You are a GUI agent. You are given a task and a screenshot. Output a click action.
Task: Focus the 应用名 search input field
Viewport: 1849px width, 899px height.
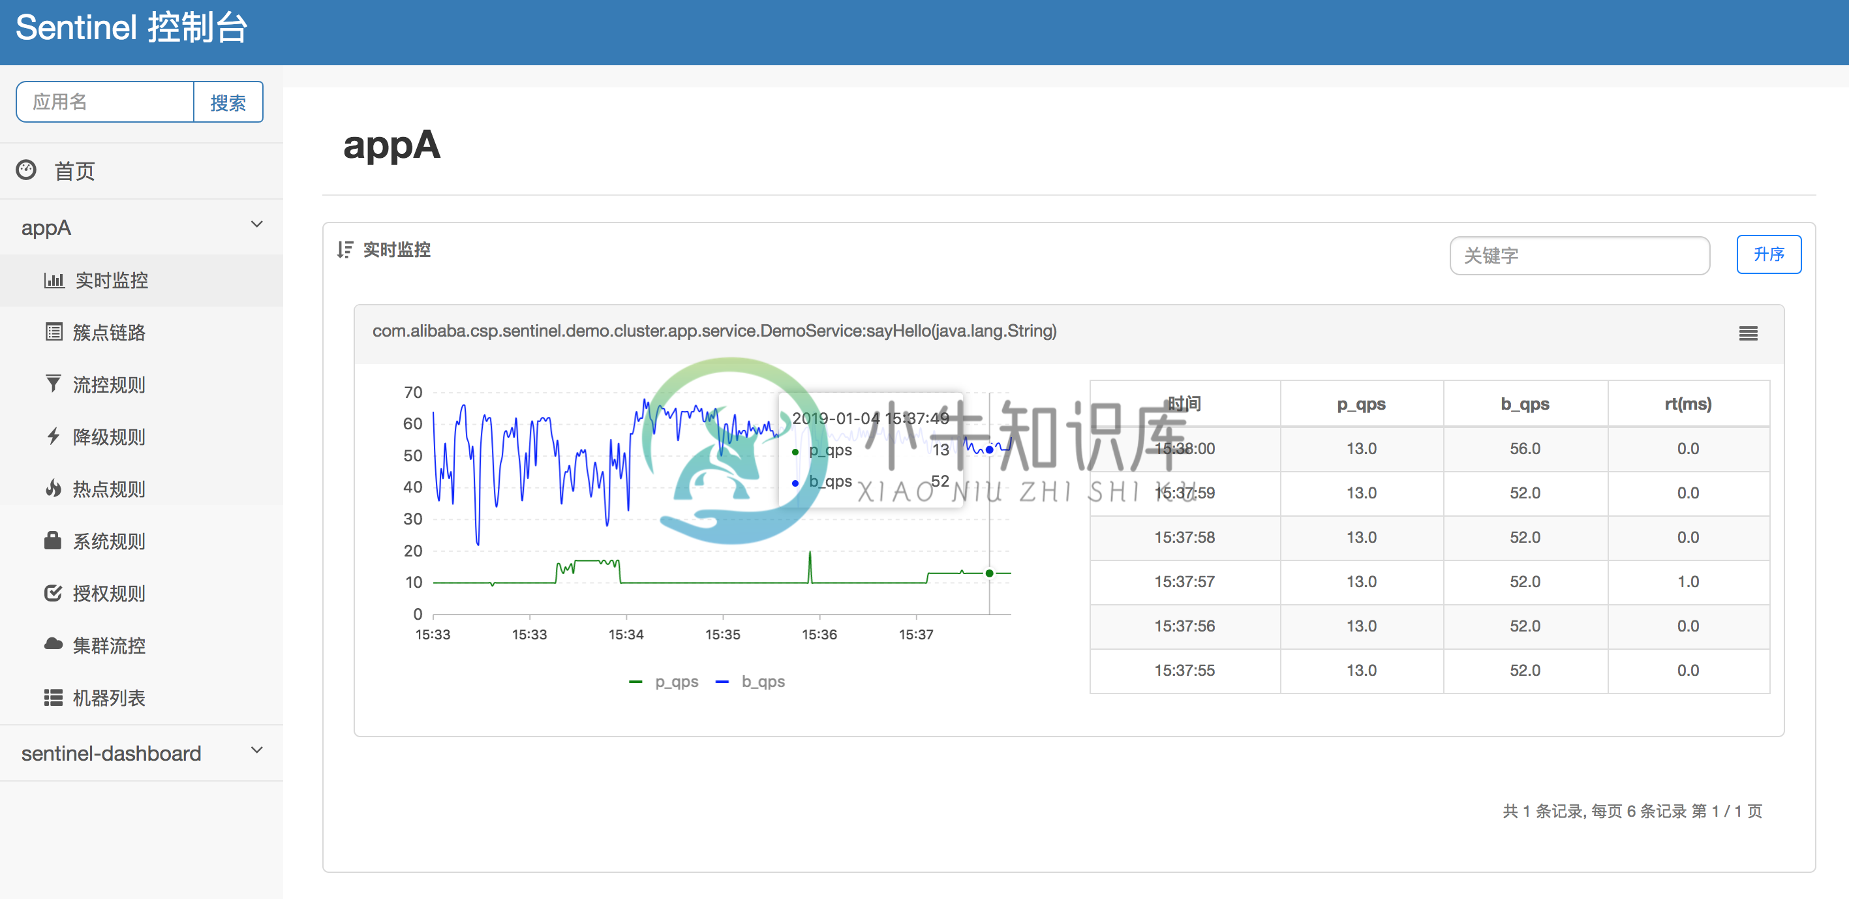[105, 102]
